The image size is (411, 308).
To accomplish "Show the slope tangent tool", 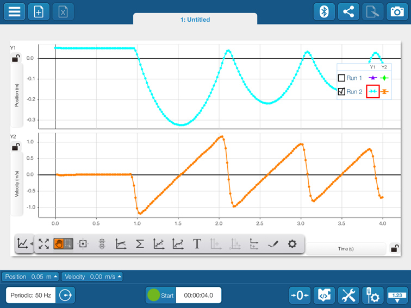I will (121, 244).
